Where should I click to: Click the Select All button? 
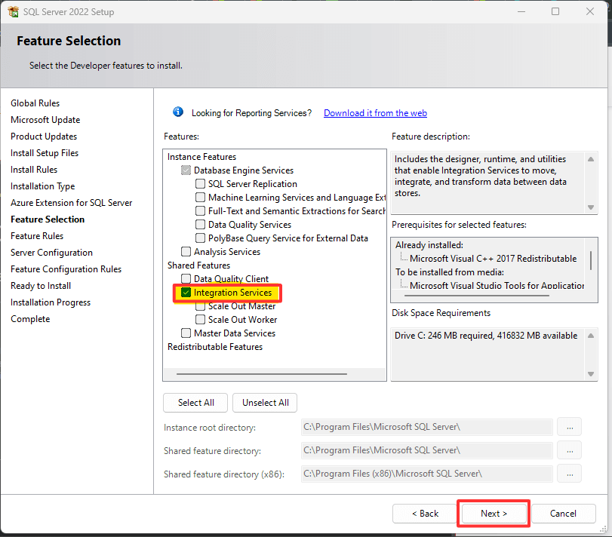tap(195, 403)
